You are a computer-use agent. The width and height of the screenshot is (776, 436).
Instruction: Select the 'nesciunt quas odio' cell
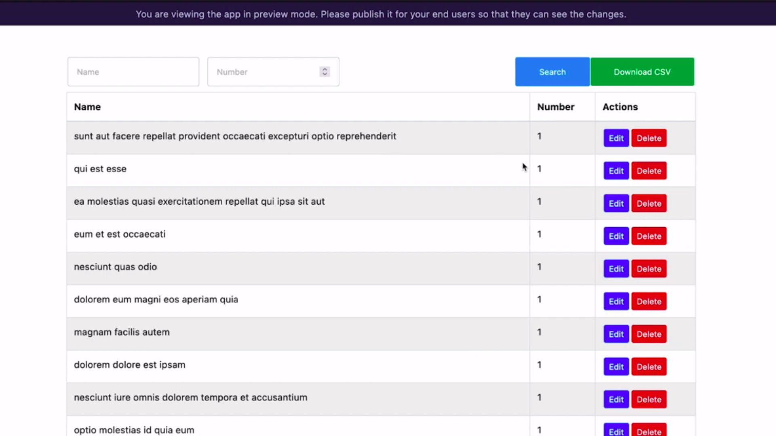[298, 269]
